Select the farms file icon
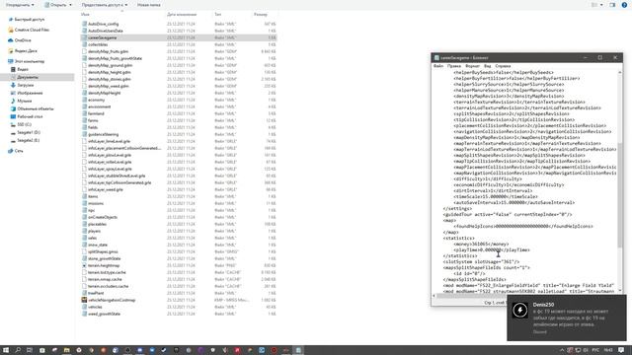The height and width of the screenshot is (355, 632). pyautogui.click(x=84, y=120)
